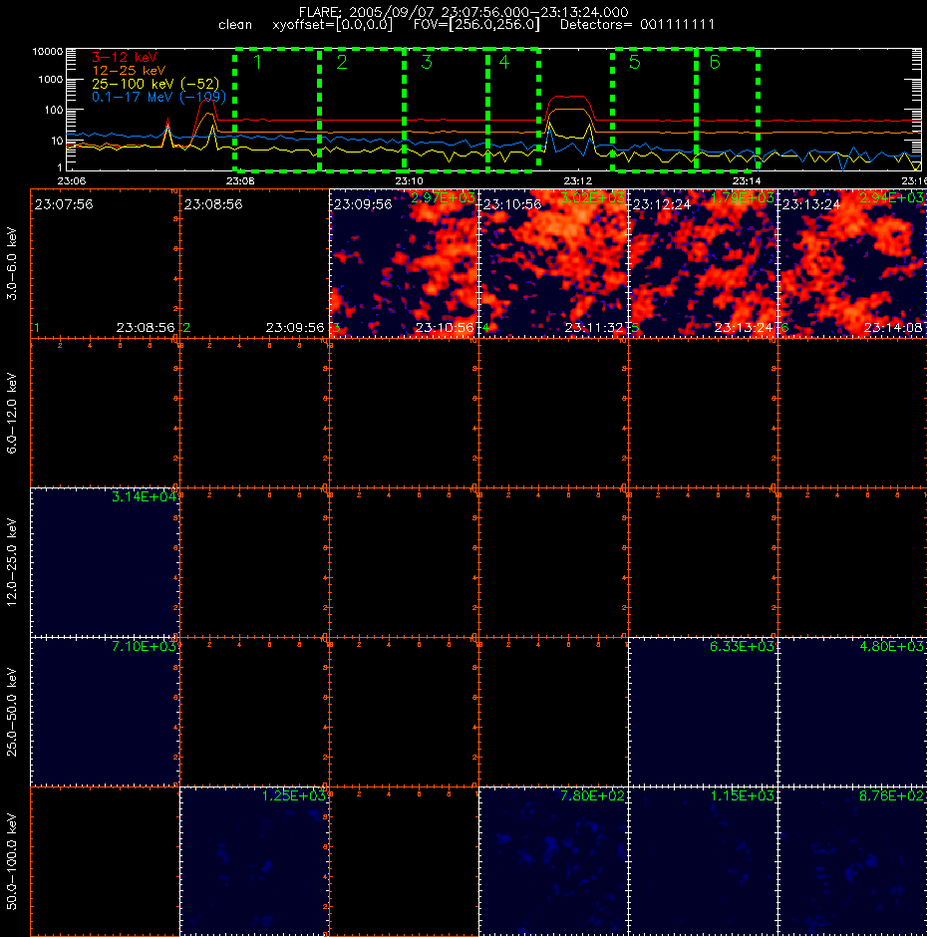Viewport: 927px width, 937px height.
Task: Open the 25.0-50.0 keV panel labeled 6.33E+03
Action: click(703, 712)
